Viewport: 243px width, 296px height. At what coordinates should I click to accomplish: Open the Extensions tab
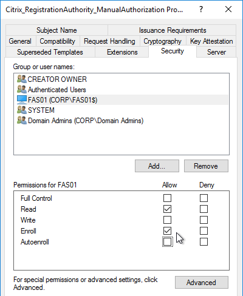[122, 52]
